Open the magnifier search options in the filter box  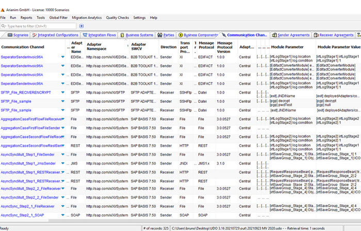pos(3,26)
